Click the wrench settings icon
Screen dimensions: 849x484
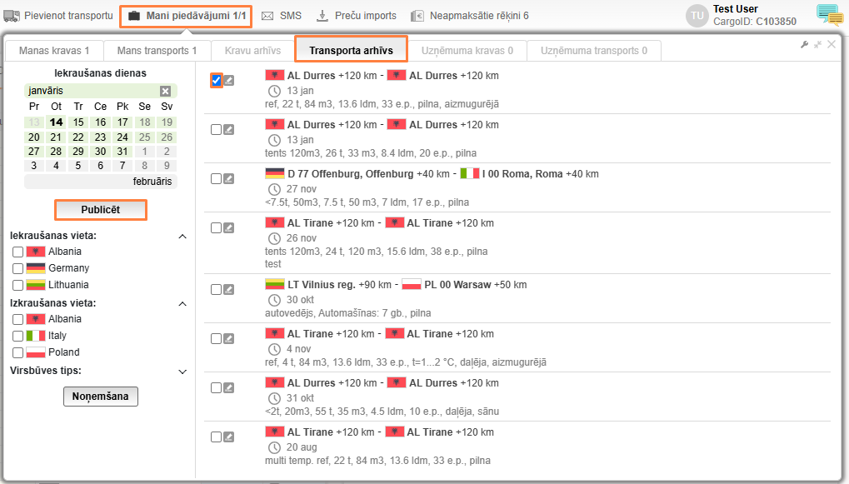[x=804, y=45]
